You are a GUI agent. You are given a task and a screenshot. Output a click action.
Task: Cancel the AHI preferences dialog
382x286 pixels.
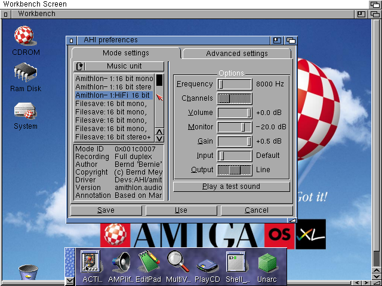[257, 210]
